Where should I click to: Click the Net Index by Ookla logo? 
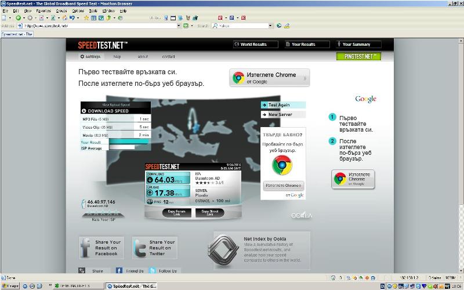tap(224, 249)
